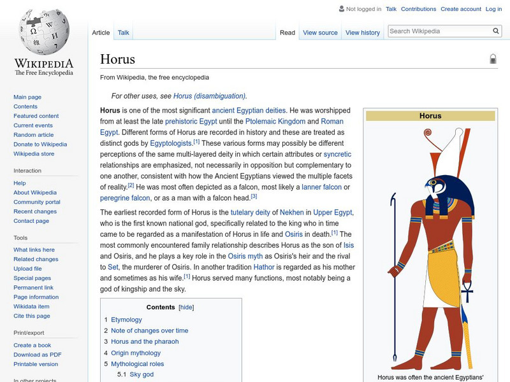Jump to Etymology section

126,320
